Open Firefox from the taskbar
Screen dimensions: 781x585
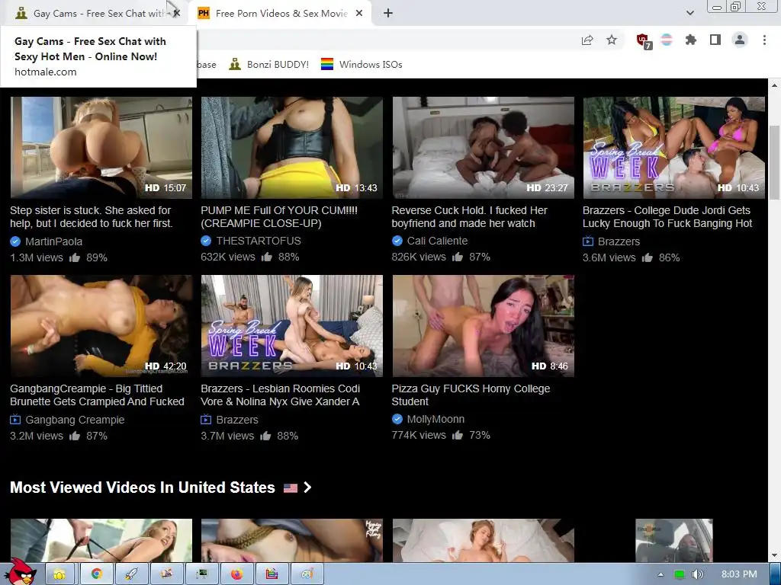click(236, 574)
